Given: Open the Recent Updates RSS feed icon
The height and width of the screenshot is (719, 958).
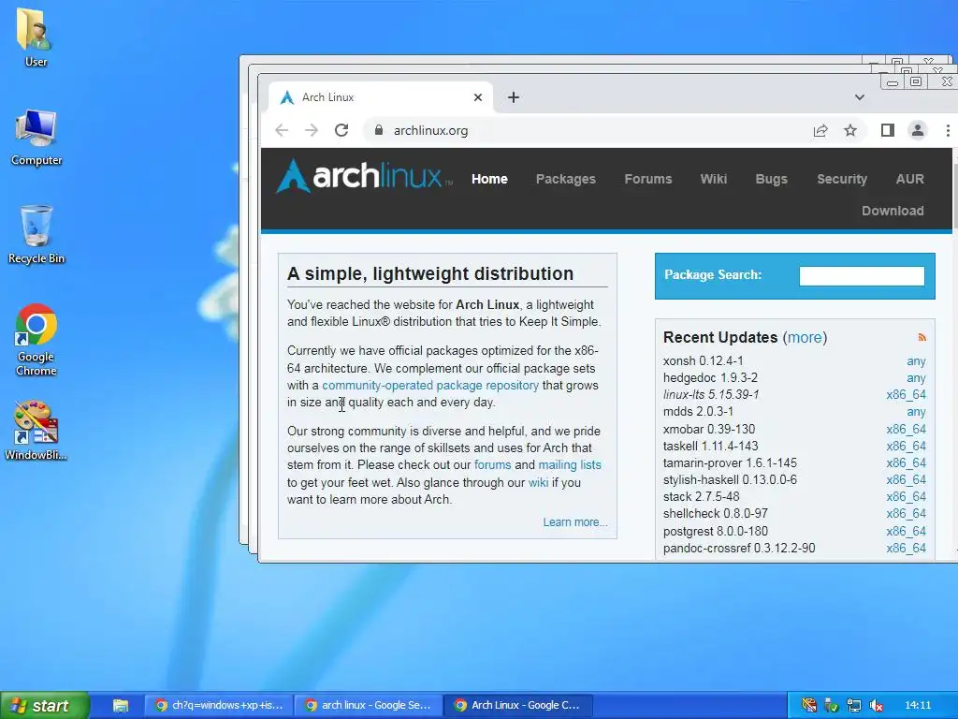Looking at the screenshot, I should (922, 337).
